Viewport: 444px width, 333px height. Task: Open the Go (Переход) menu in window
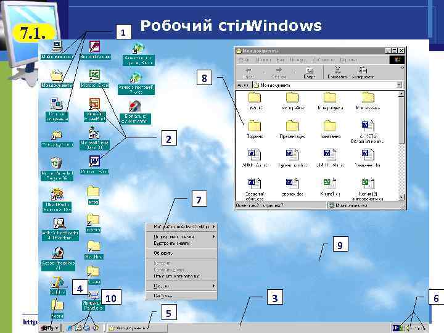(x=298, y=60)
